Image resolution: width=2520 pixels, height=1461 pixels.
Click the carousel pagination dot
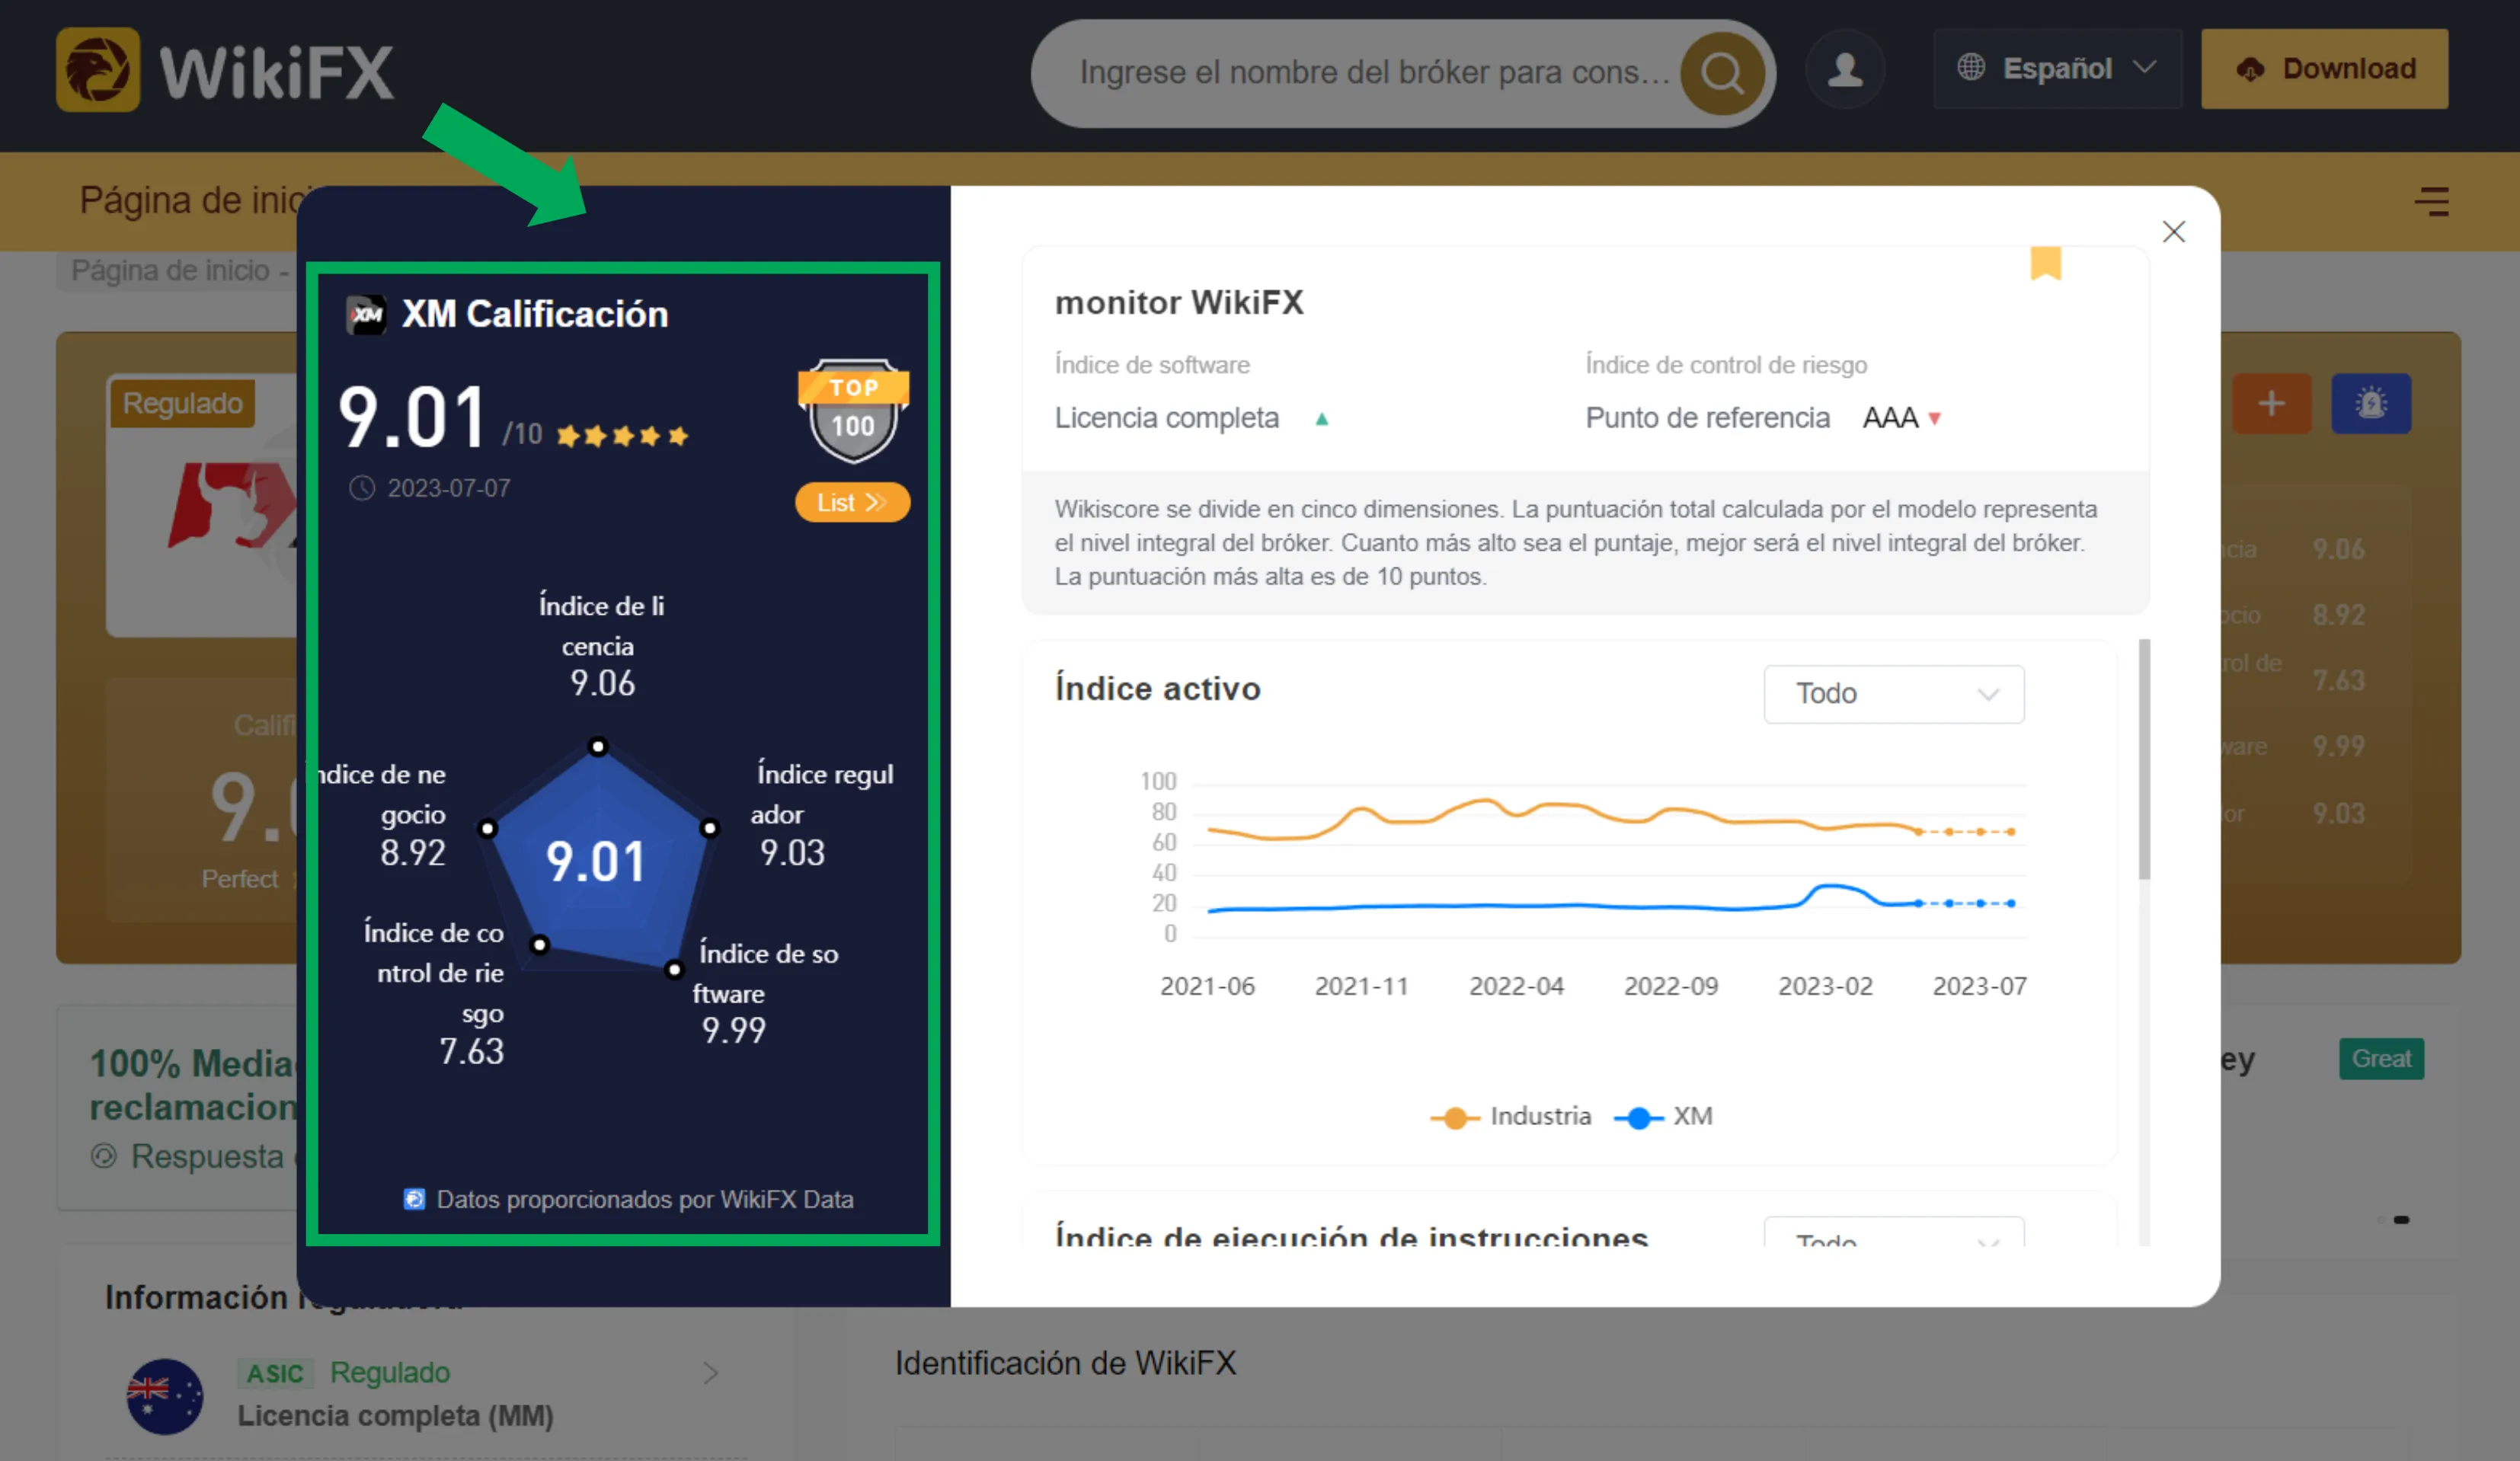coord(2401,1220)
